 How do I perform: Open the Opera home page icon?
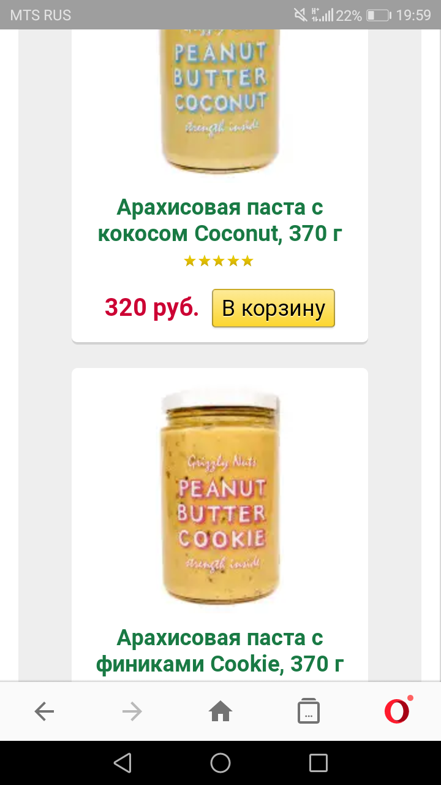(221, 711)
